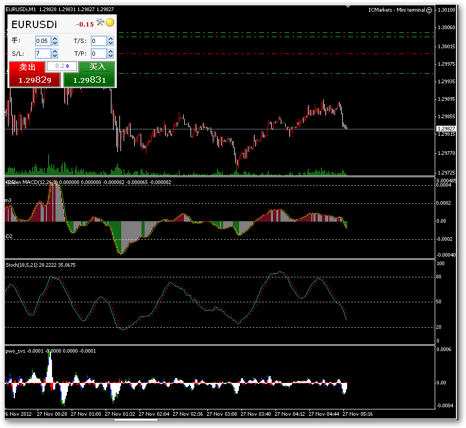Click the current price tag 1.29827
Screen dimensions: 466x428
click(446, 128)
